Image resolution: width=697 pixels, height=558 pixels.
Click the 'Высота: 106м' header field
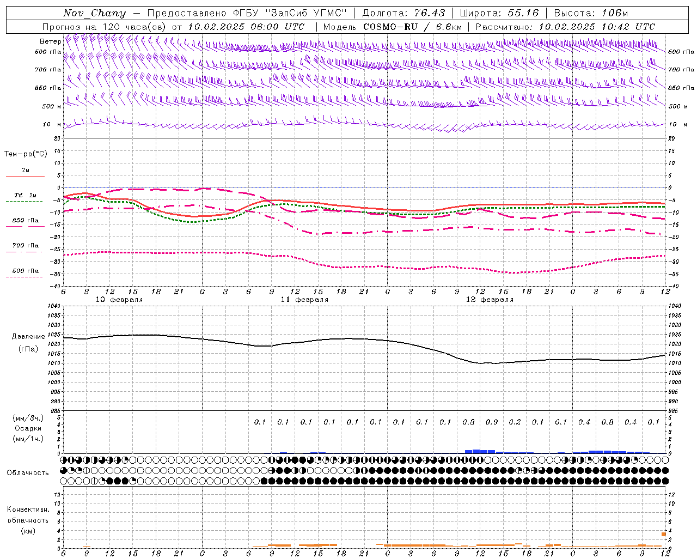click(x=591, y=13)
